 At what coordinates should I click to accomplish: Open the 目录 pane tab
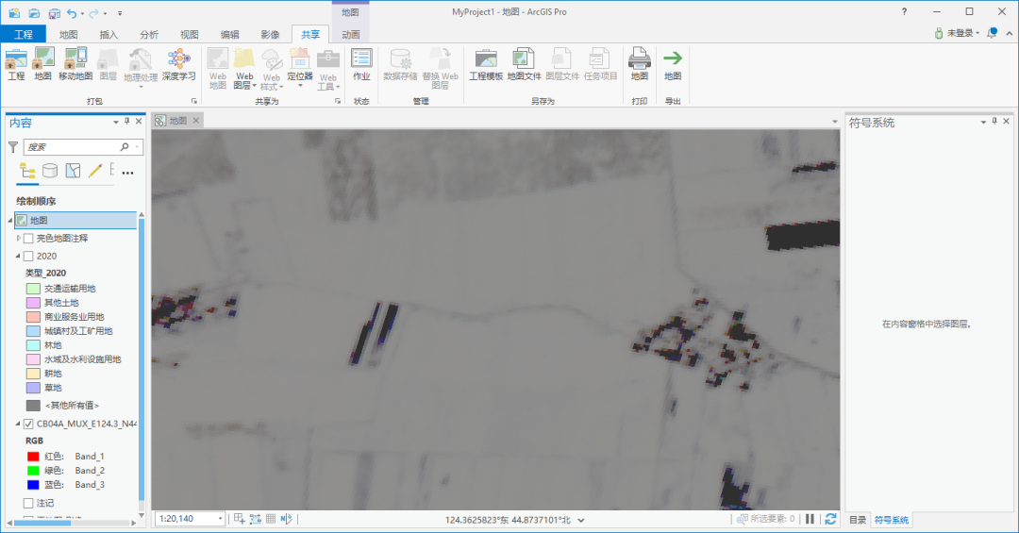tap(857, 520)
